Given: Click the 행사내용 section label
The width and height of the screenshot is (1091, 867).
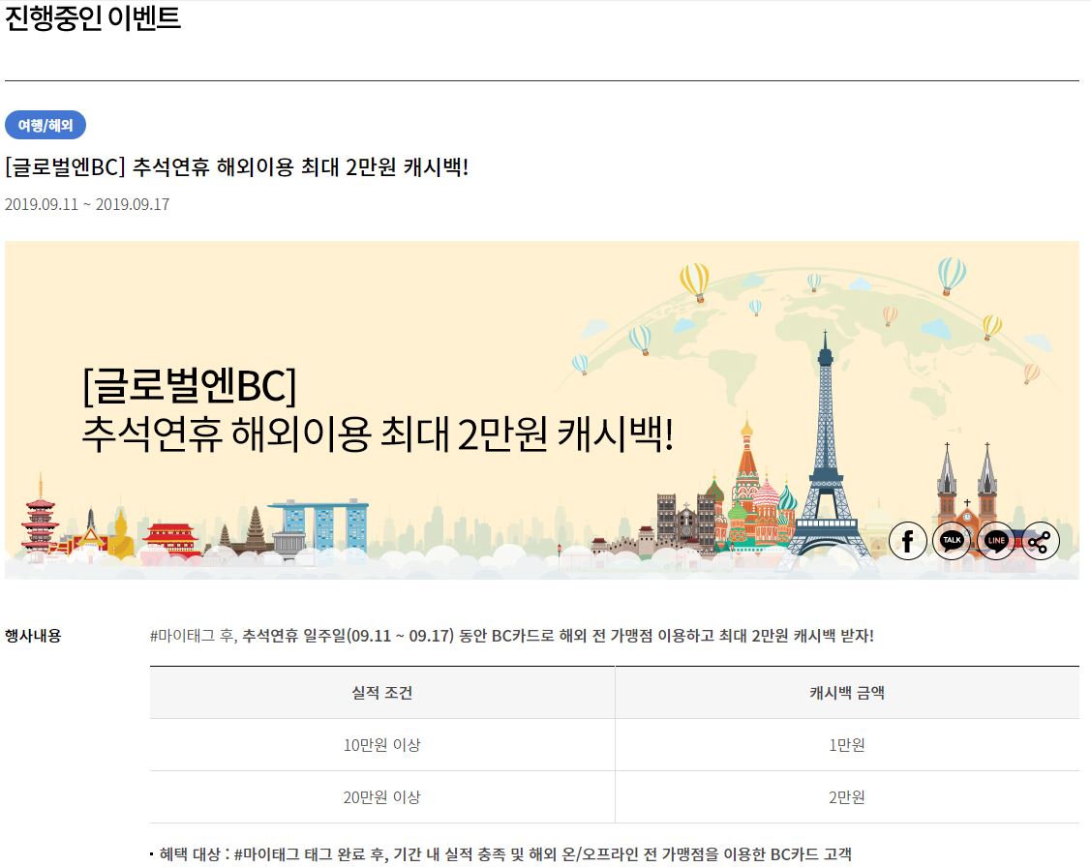Looking at the screenshot, I should click(33, 636).
